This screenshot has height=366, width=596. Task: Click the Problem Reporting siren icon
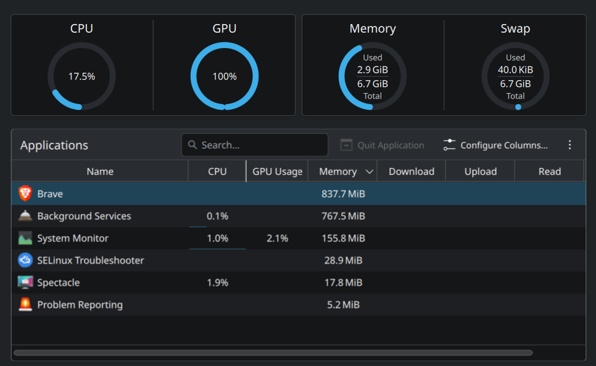click(x=25, y=304)
